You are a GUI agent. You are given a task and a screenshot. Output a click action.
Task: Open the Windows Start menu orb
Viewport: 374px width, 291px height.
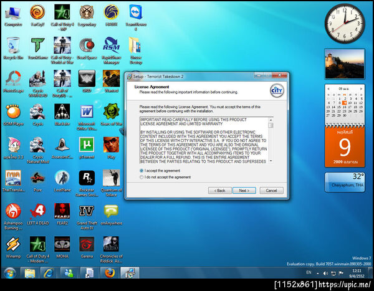(10, 273)
